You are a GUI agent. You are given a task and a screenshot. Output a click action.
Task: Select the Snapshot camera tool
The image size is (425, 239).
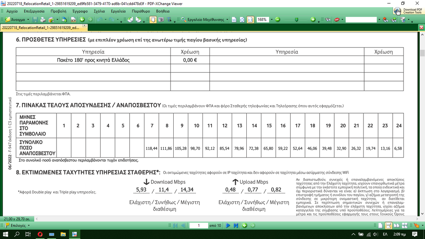pyautogui.click(x=161, y=20)
